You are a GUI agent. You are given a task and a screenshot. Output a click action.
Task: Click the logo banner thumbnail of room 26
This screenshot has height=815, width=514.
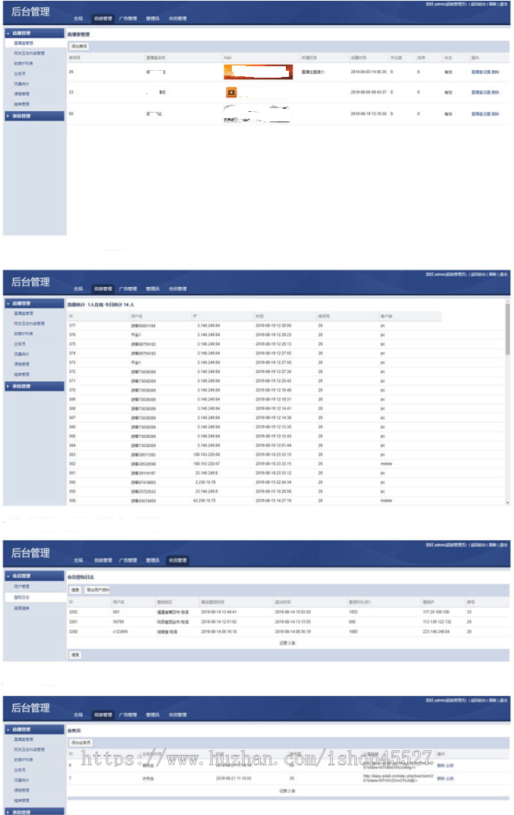259,72
